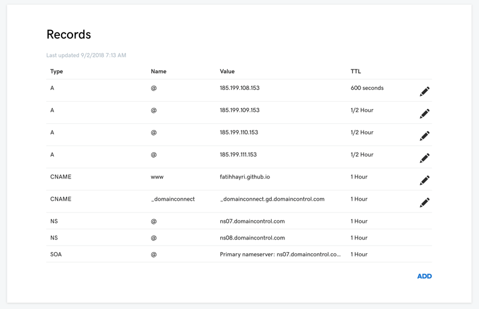This screenshot has width=479, height=309.
Task: Click the 600 seconds TTL cell
Action: pos(366,88)
